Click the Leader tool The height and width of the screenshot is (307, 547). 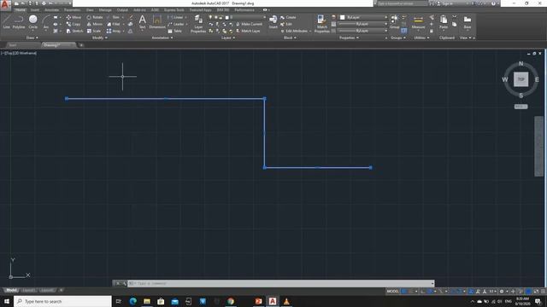pyautogui.click(x=176, y=24)
